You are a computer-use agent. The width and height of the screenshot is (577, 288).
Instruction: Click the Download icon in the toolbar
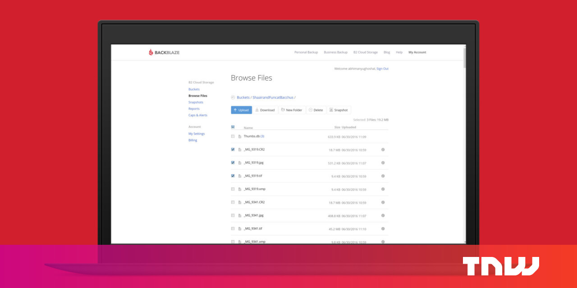[256, 110]
